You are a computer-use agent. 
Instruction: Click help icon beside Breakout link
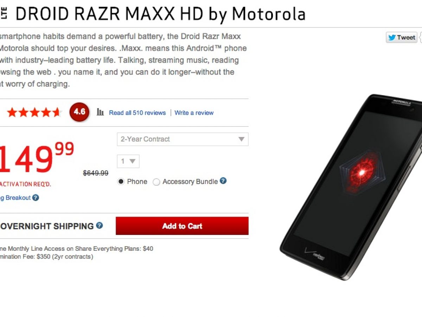click(x=36, y=198)
